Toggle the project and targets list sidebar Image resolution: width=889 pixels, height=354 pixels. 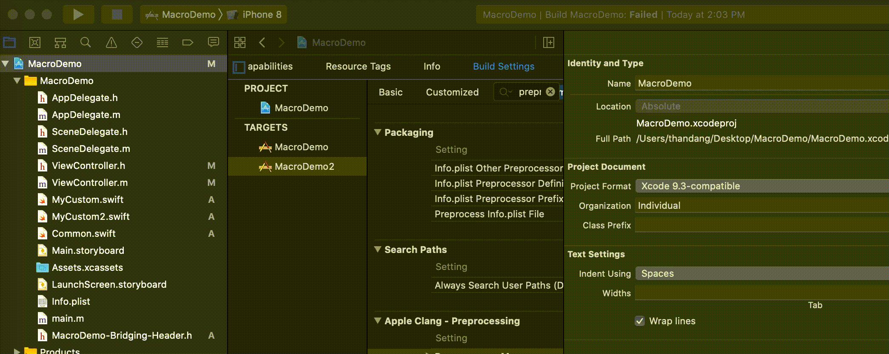click(x=239, y=67)
